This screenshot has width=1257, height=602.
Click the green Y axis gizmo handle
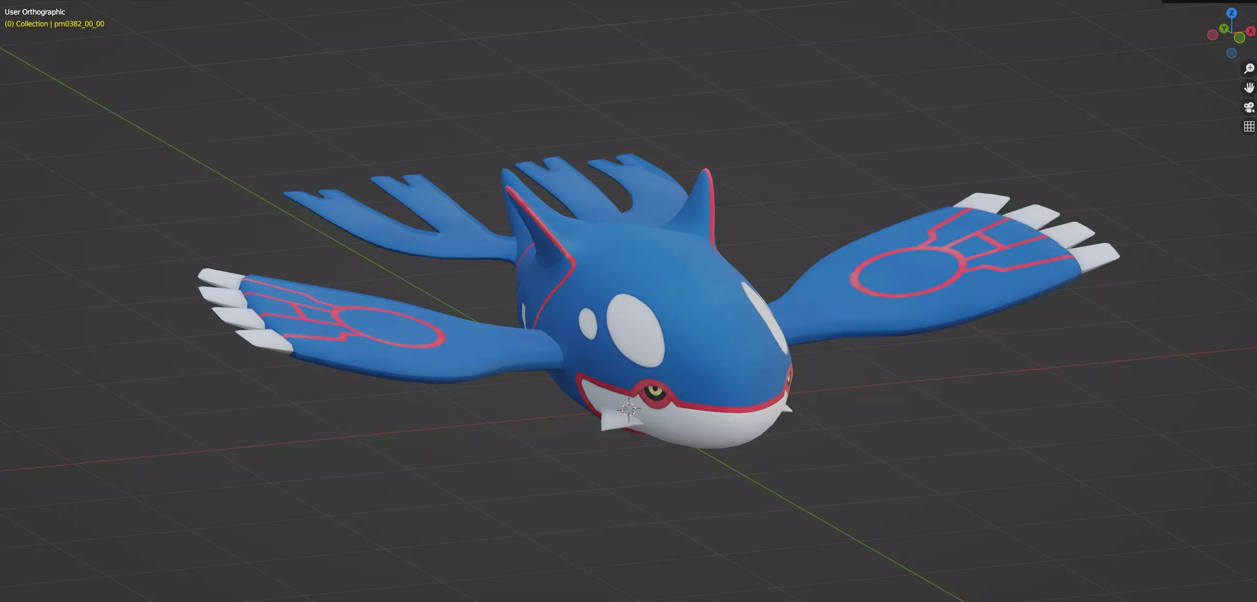click(1223, 28)
